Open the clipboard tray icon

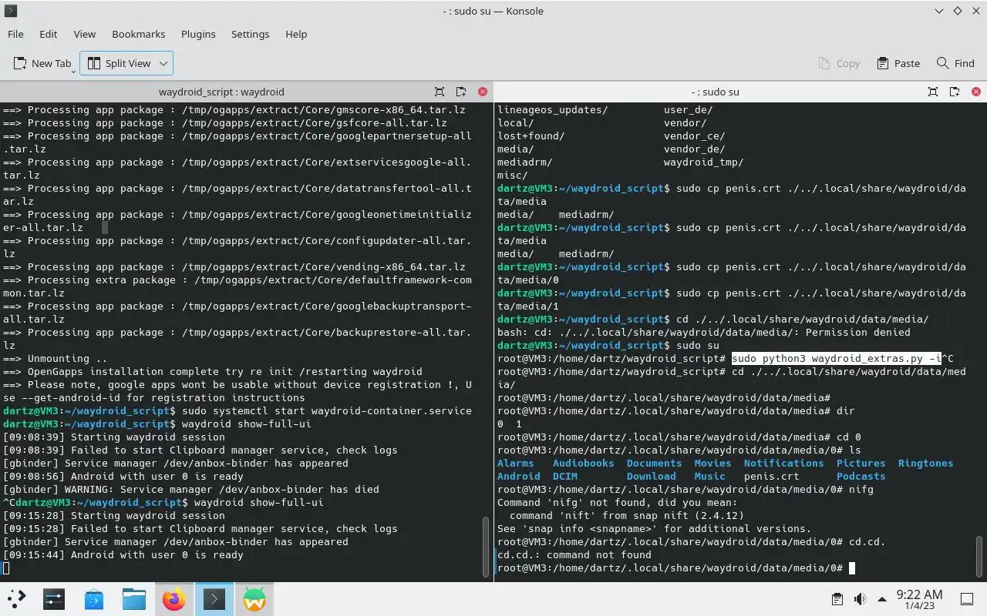(837, 599)
